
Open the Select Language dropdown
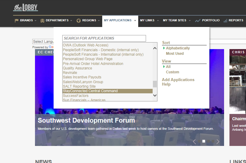[43, 42]
